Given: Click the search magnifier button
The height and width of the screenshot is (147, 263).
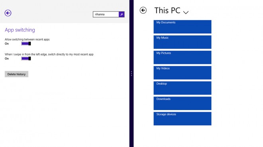Looking at the screenshot, I should pyautogui.click(x=122, y=14).
